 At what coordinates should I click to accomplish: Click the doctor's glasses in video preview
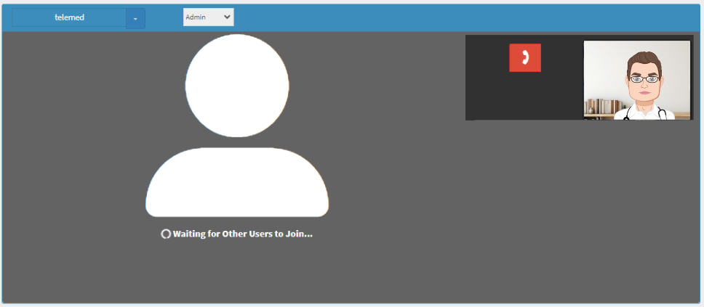(x=643, y=79)
